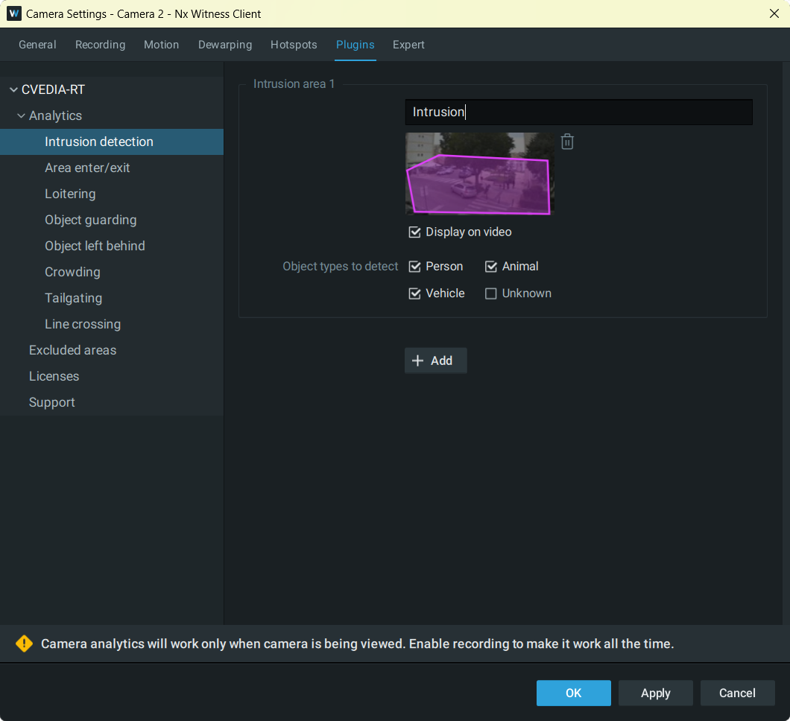Screen dimensions: 790x721
Task: Open the intrusion area polygon thumbnail
Action: 480,174
